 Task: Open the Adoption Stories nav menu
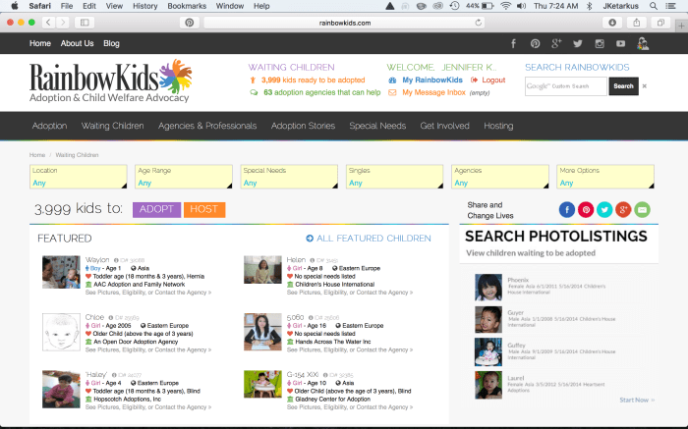[x=303, y=126]
